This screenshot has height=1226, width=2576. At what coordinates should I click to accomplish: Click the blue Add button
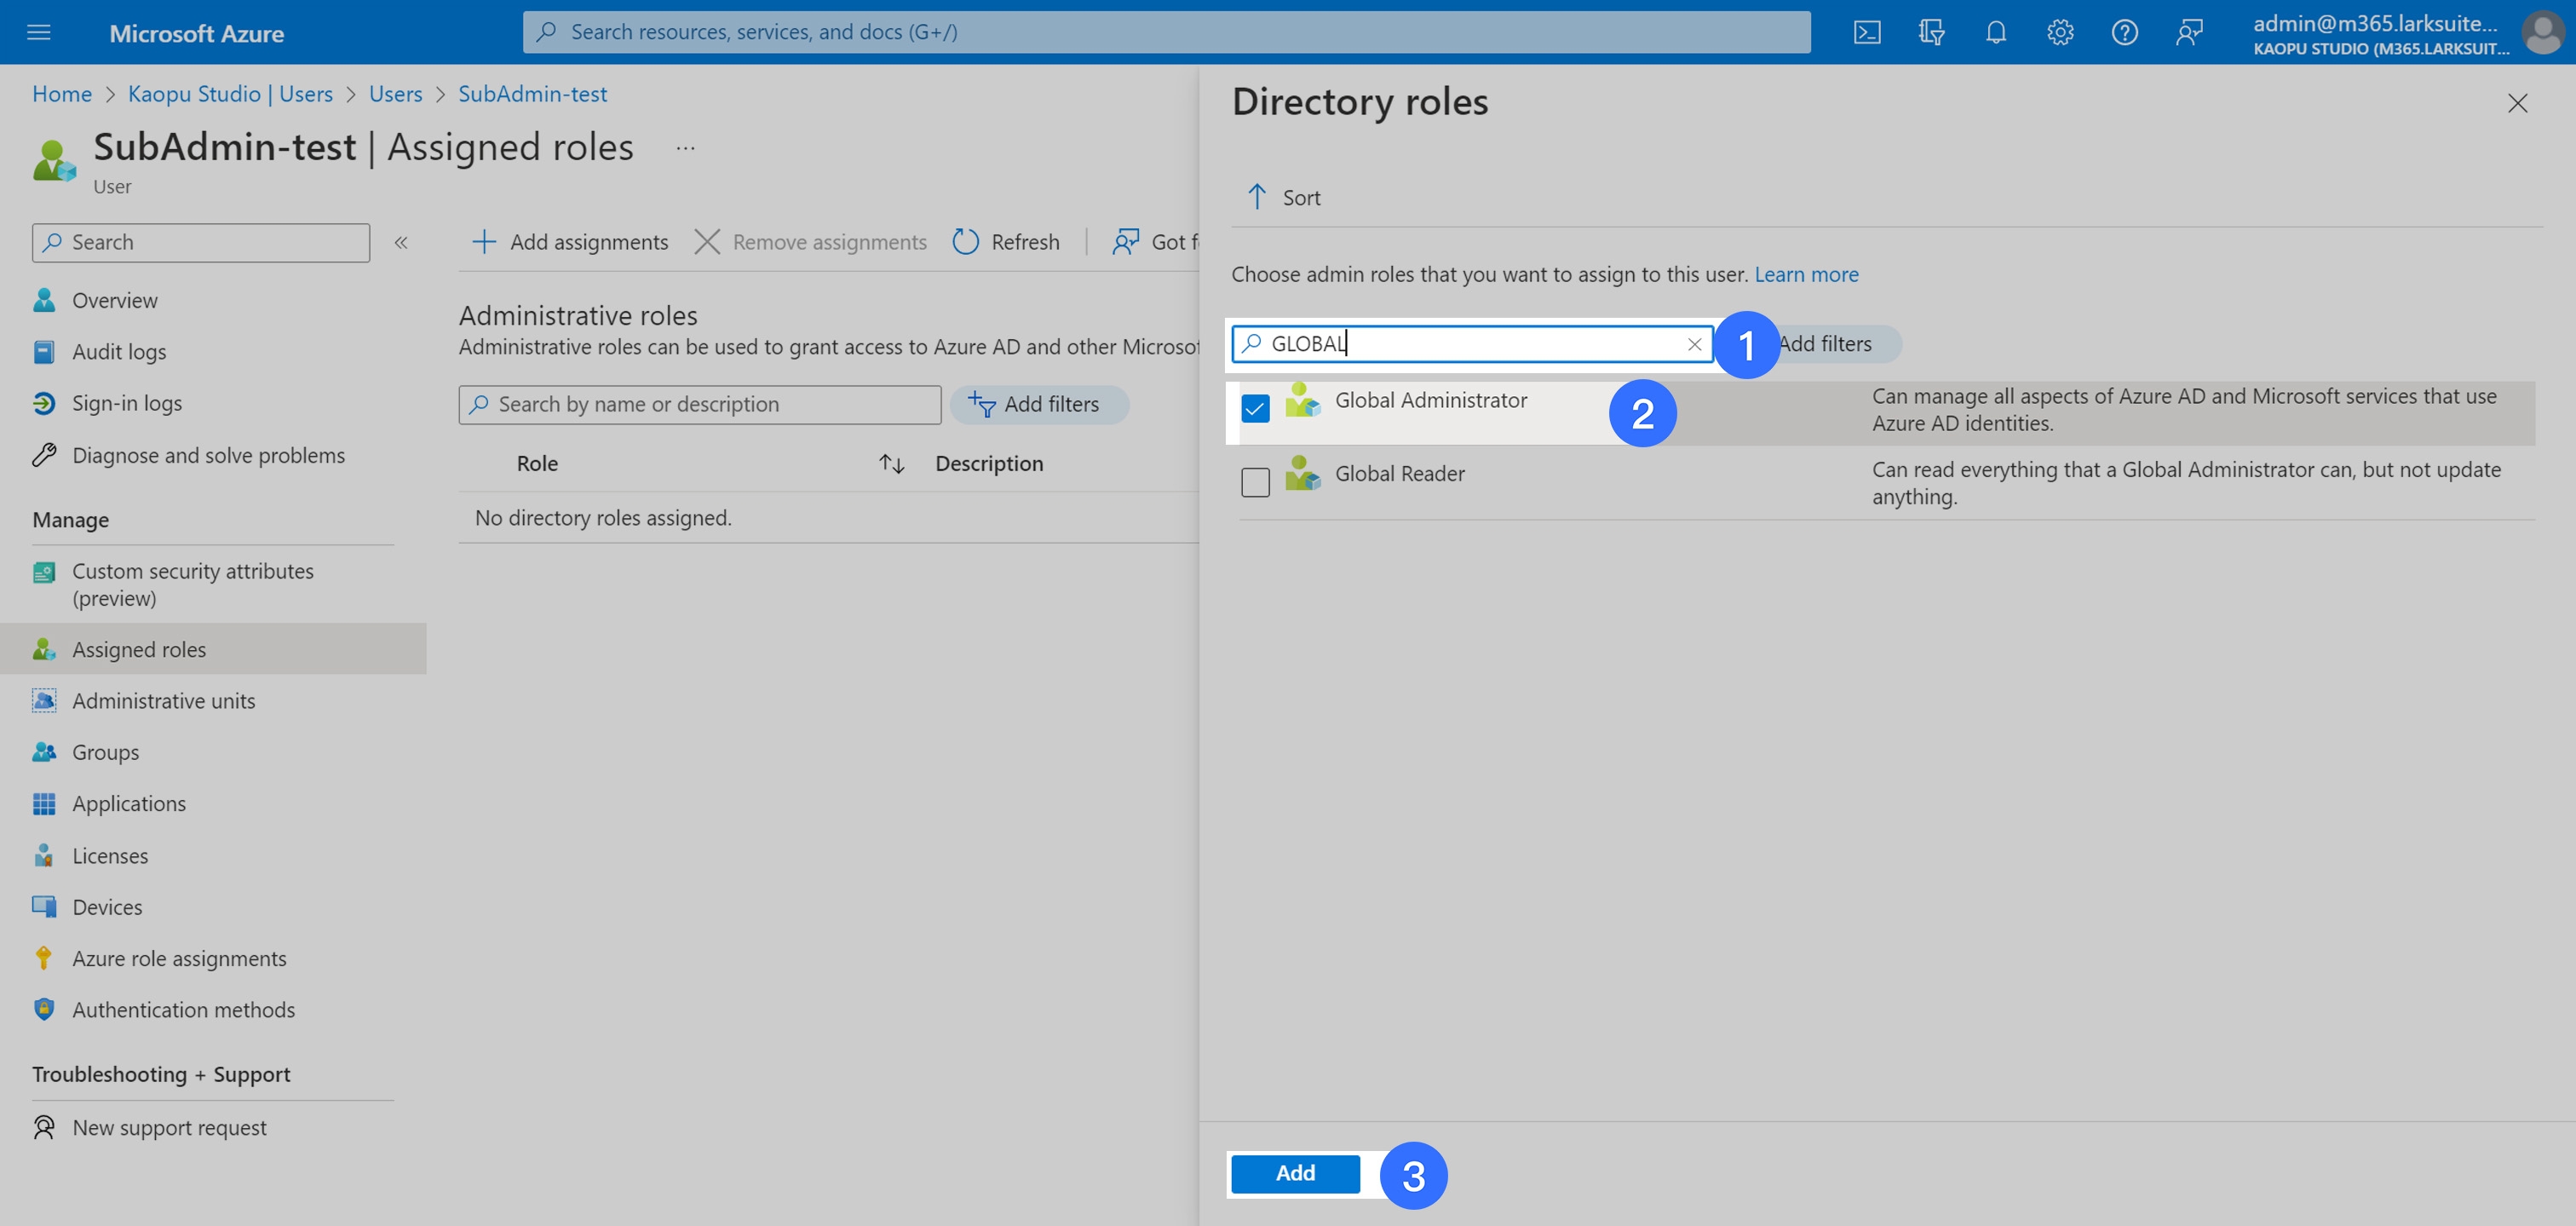tap(1295, 1173)
